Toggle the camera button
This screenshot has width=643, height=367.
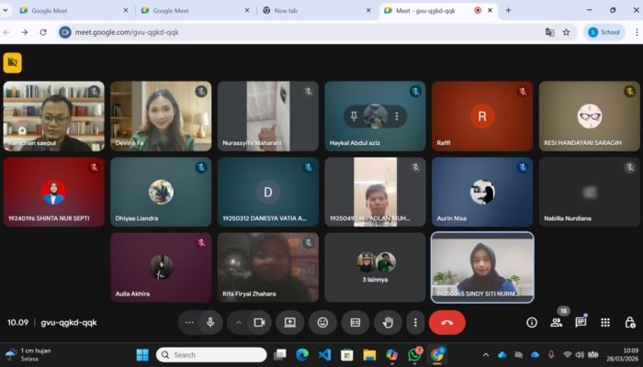point(259,322)
